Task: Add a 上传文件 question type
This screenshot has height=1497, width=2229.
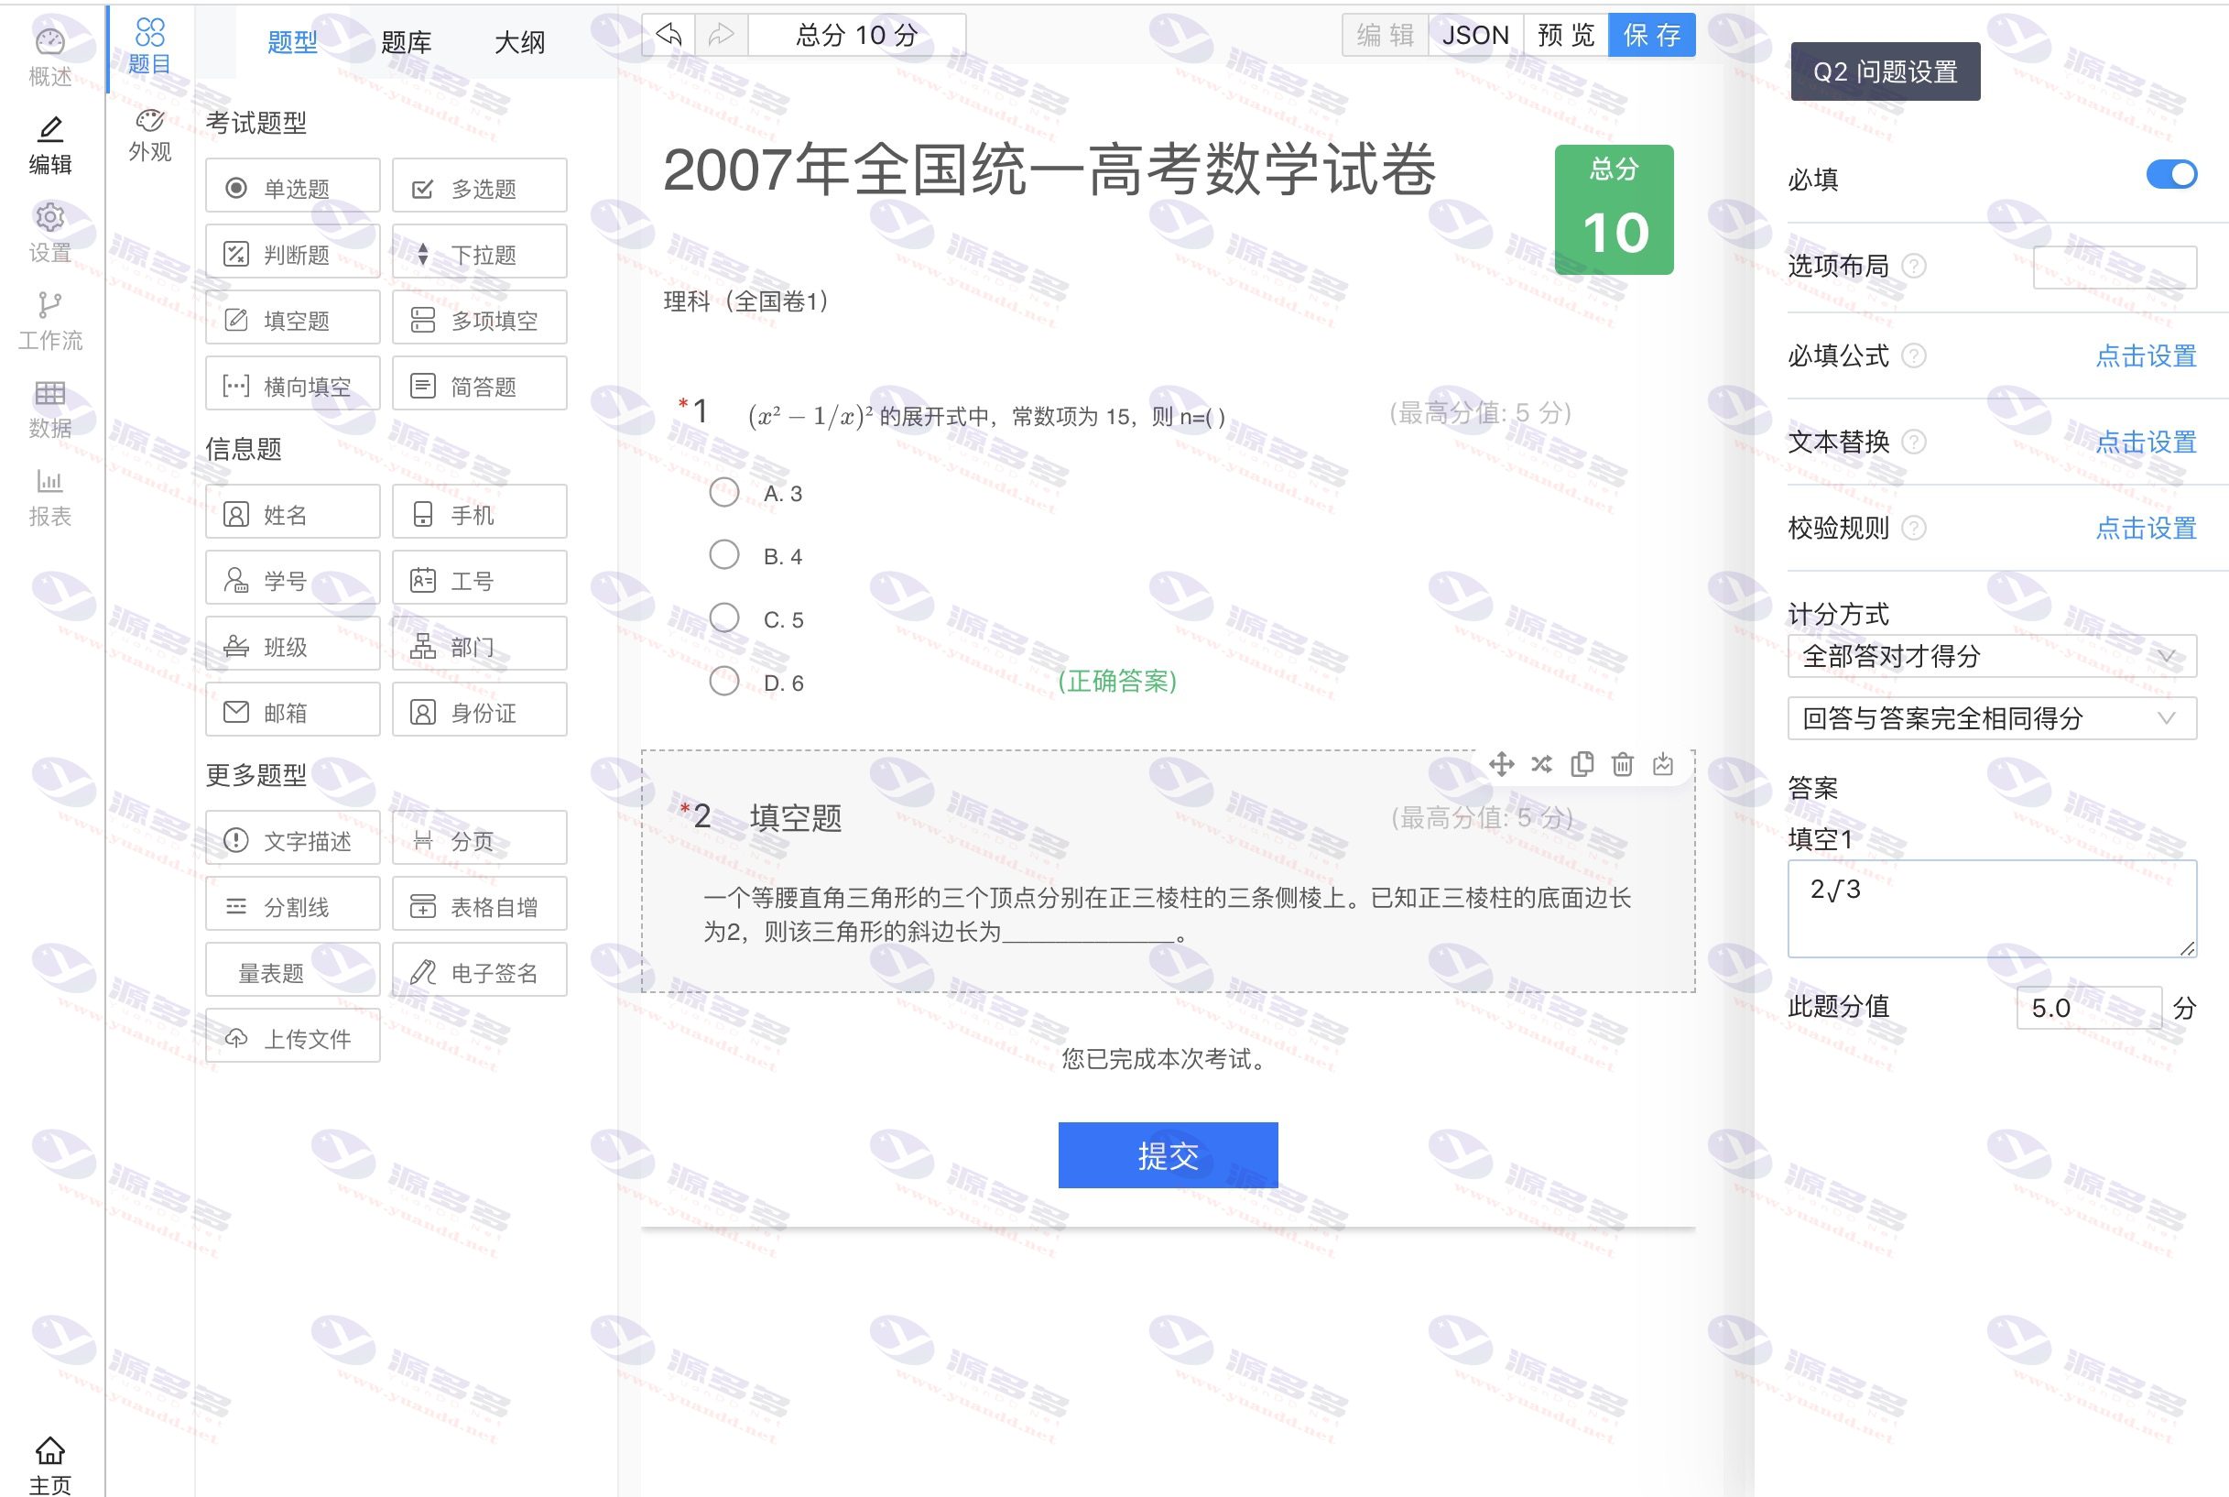Action: click(x=293, y=1037)
